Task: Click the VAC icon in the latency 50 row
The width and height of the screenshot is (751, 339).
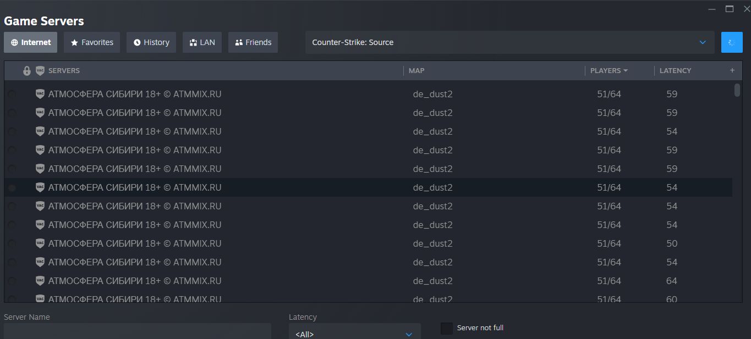Action: click(40, 243)
